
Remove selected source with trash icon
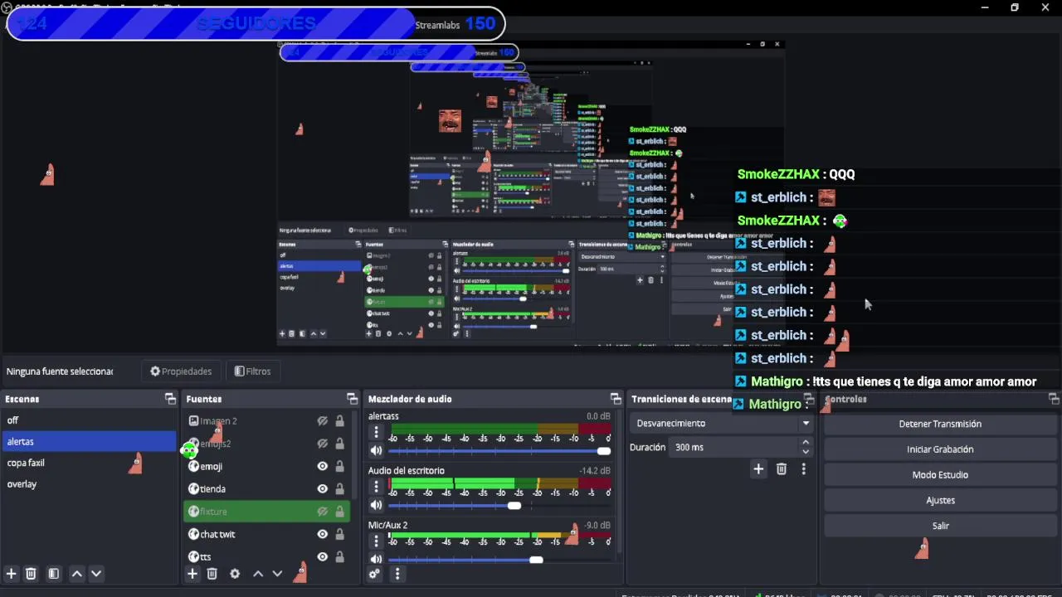pyautogui.click(x=212, y=573)
